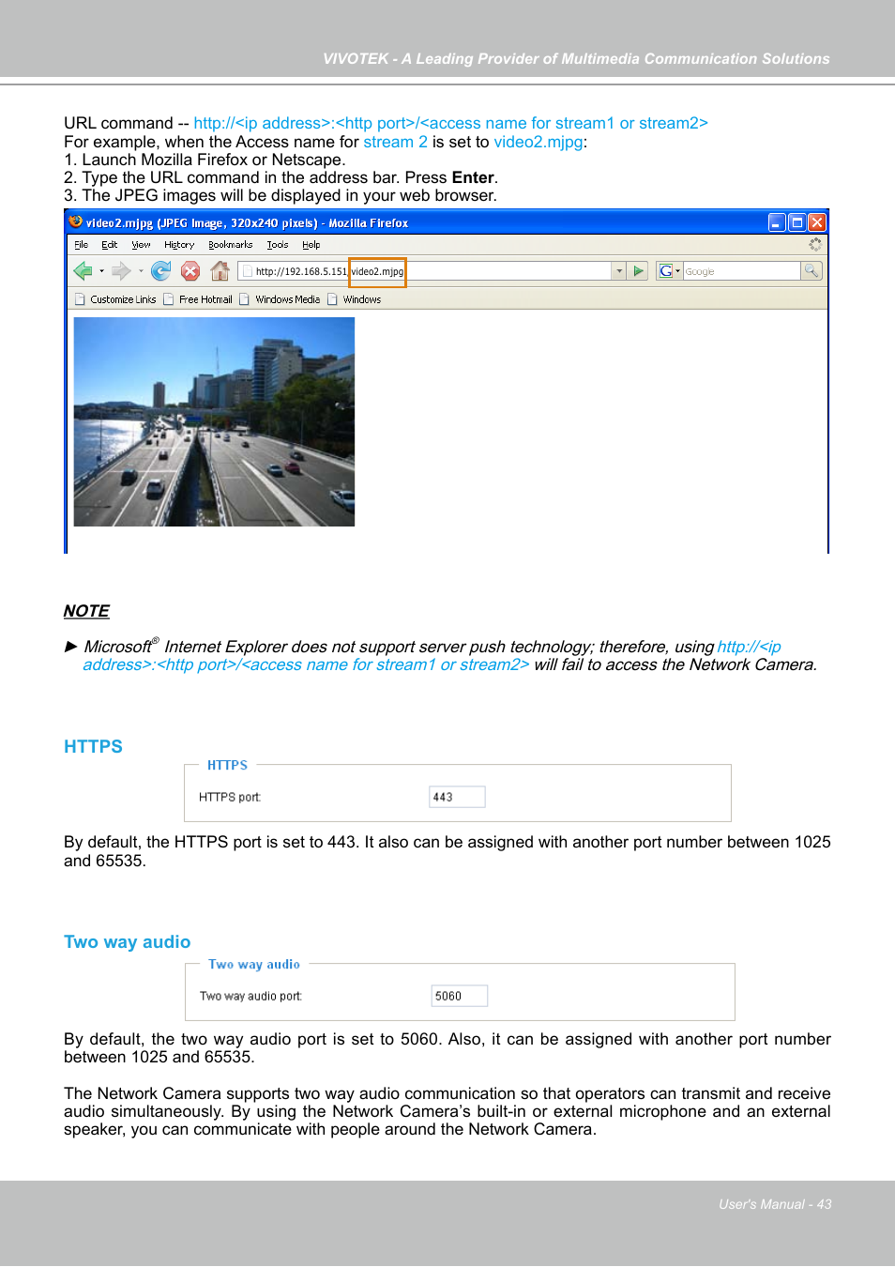The image size is (895, 1267).
Task: Open the Help menu
Action: click(311, 245)
